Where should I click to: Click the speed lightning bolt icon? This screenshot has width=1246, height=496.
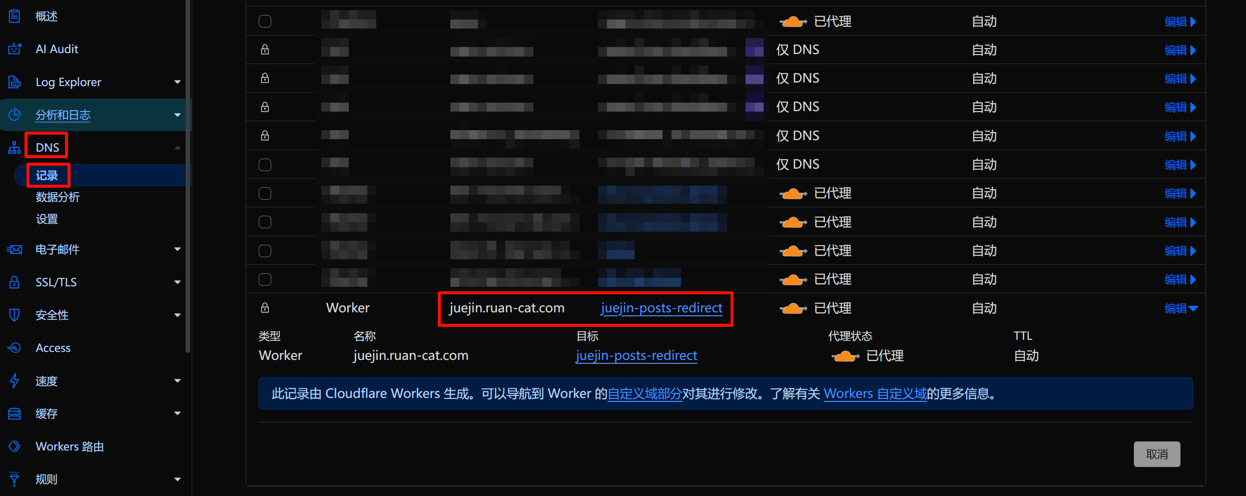(x=15, y=380)
